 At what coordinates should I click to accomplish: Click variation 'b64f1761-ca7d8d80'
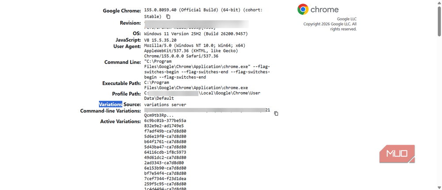click(x=165, y=142)
